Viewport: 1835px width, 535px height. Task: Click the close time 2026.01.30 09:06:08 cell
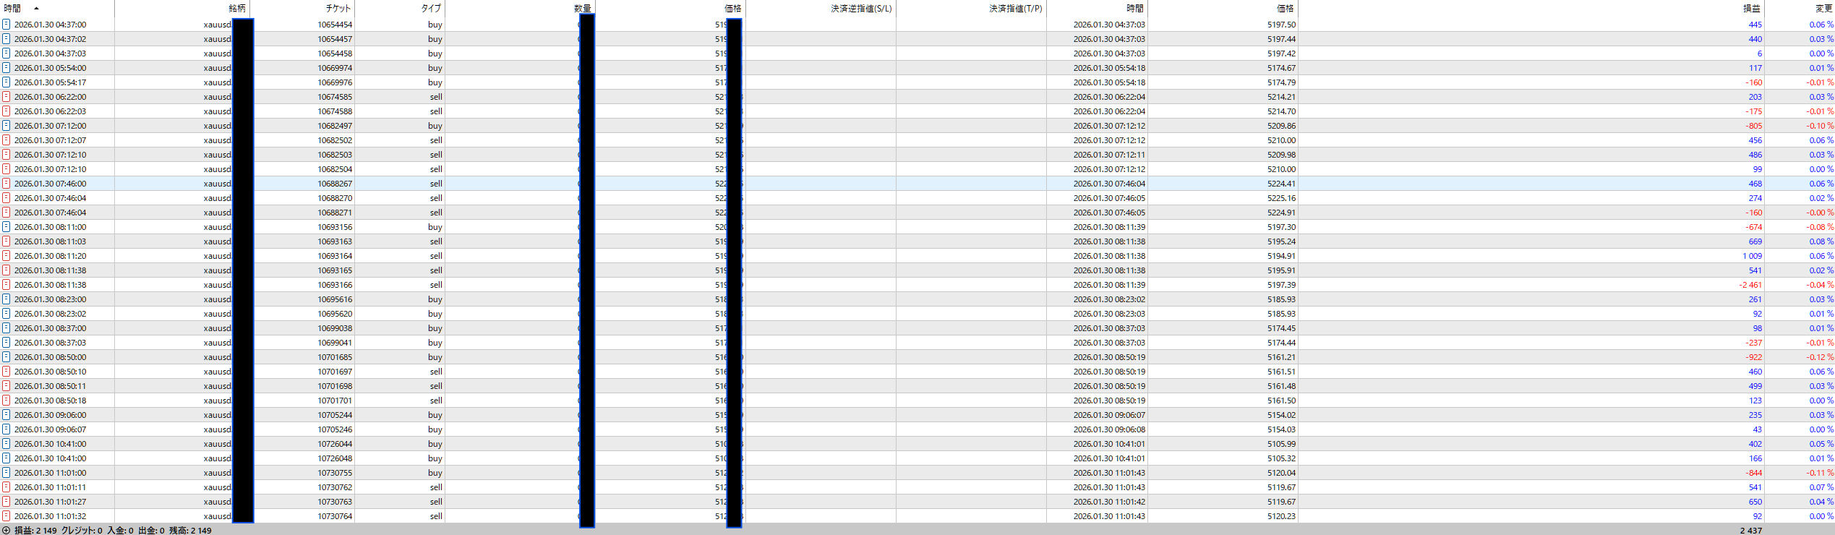(1109, 429)
